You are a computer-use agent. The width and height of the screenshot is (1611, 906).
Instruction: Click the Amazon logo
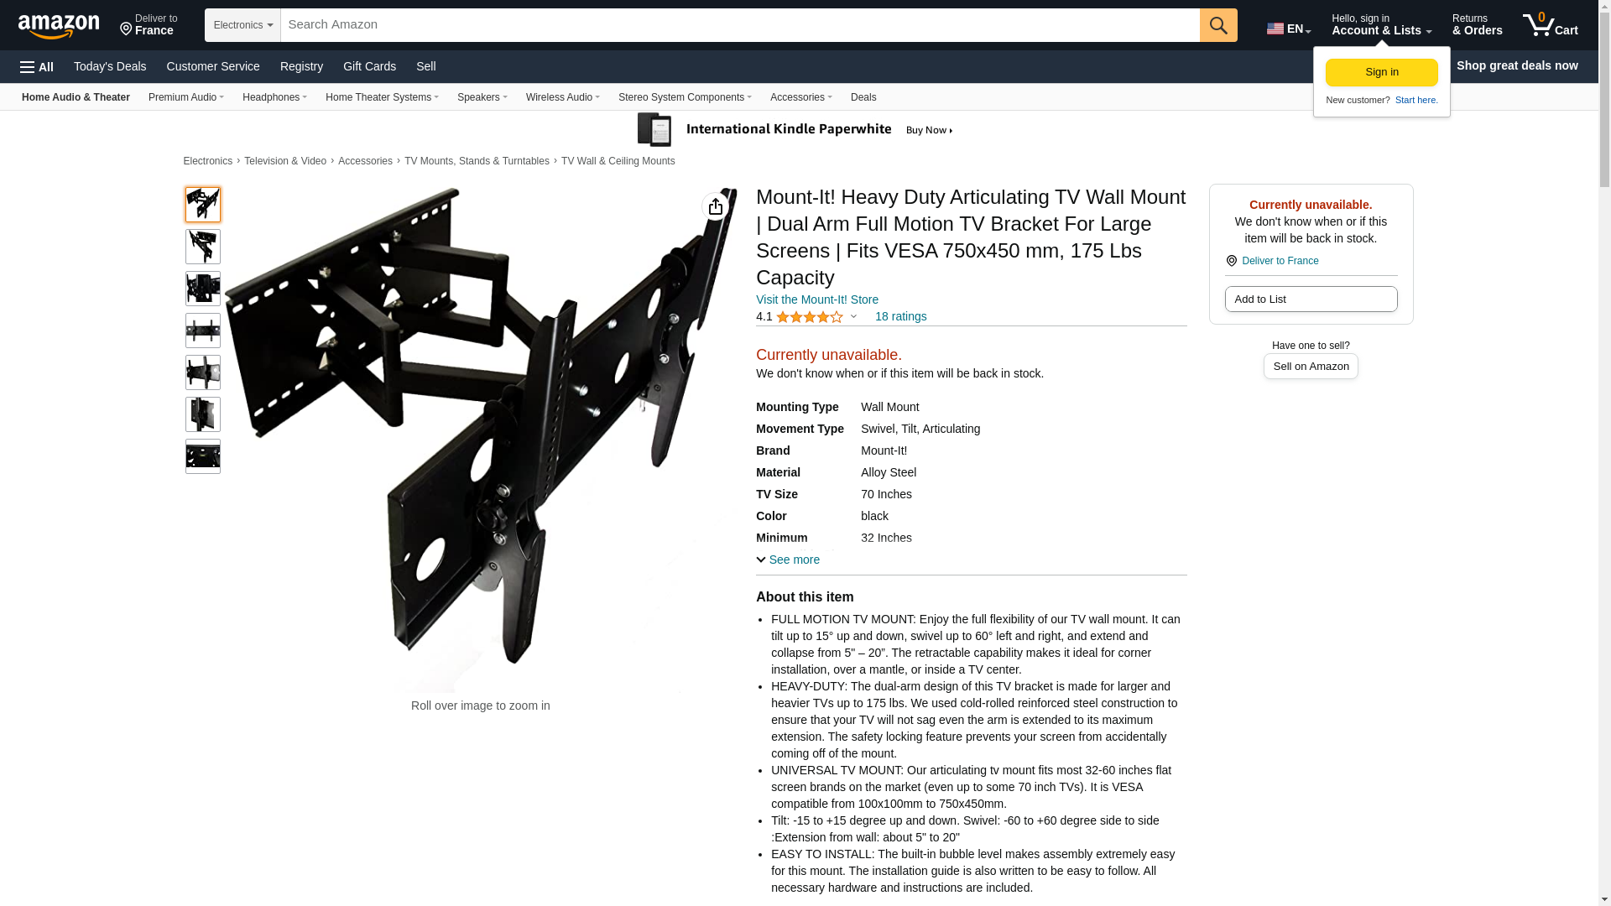(x=59, y=26)
